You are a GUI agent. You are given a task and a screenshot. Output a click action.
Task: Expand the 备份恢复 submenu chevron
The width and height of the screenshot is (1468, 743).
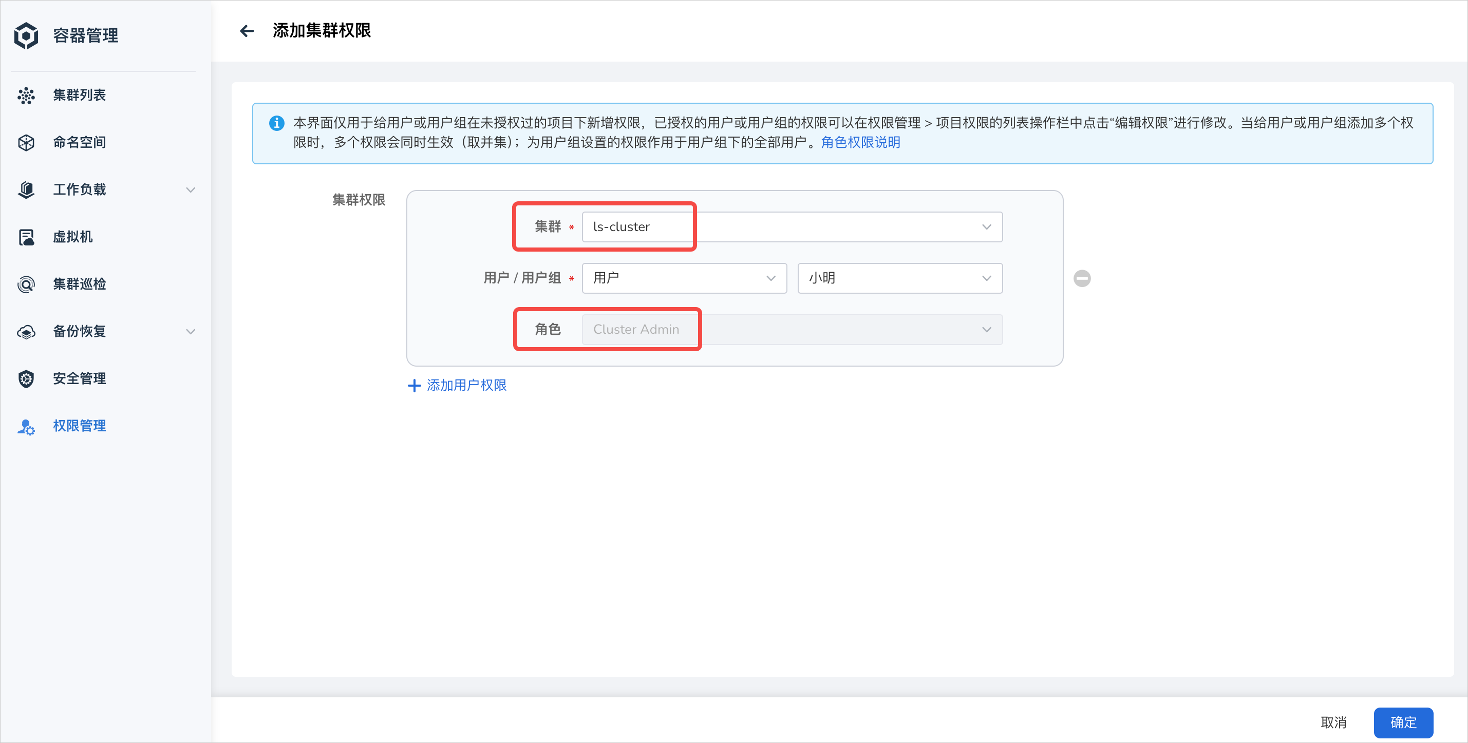pyautogui.click(x=191, y=332)
